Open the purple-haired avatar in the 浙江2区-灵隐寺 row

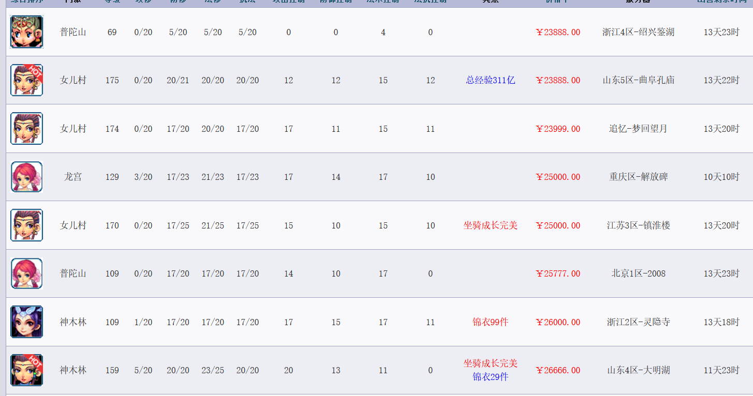(x=27, y=322)
